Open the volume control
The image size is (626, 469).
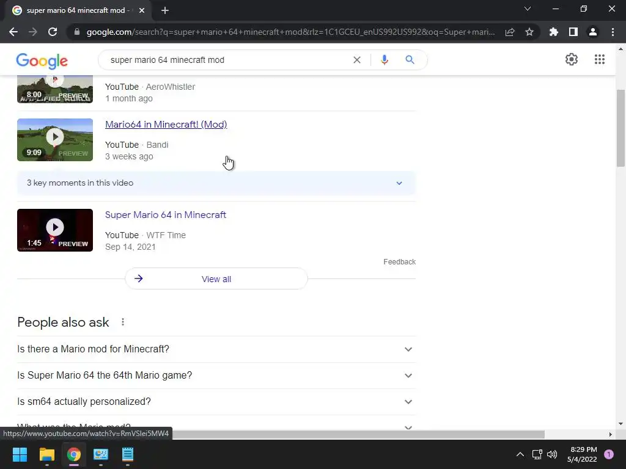click(552, 454)
